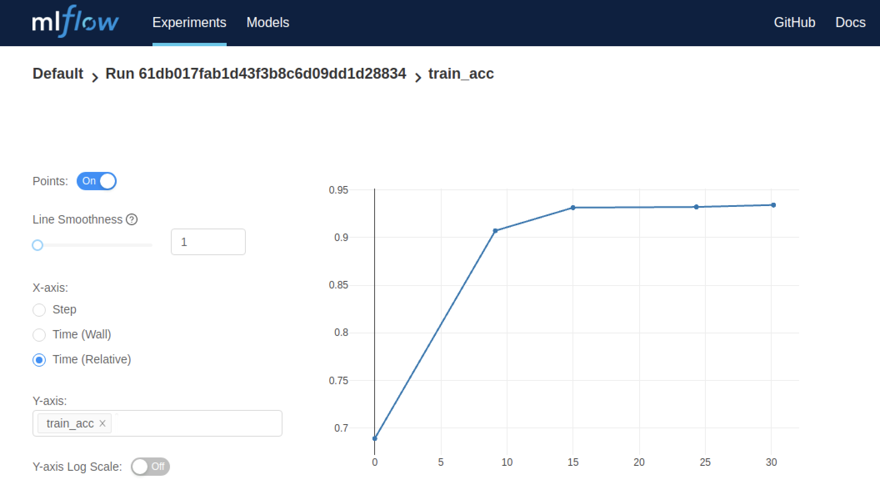Select the Step x-axis option
This screenshot has width=880, height=492.
tap(39, 310)
